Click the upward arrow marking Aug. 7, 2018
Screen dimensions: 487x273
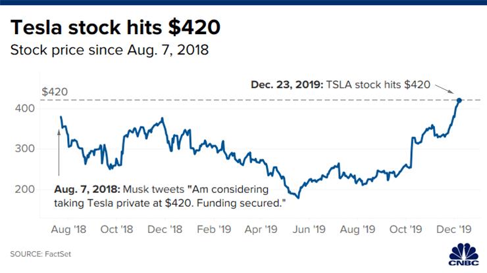[x=59, y=153]
